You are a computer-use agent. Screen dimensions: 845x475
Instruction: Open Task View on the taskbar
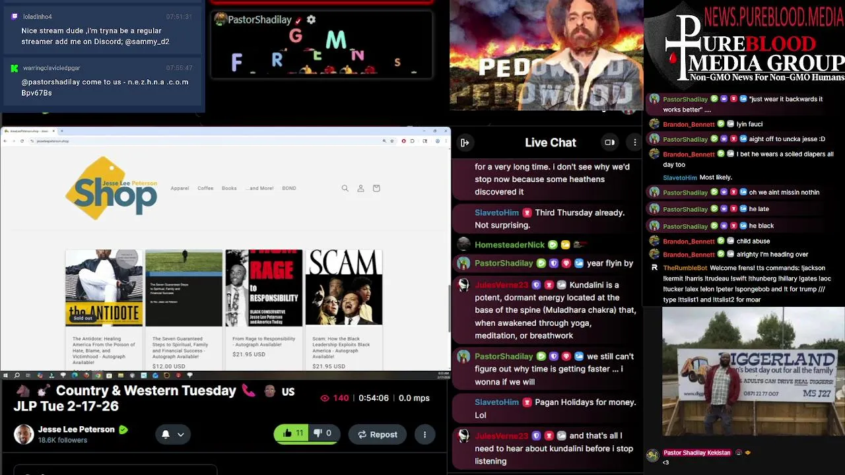(x=28, y=375)
